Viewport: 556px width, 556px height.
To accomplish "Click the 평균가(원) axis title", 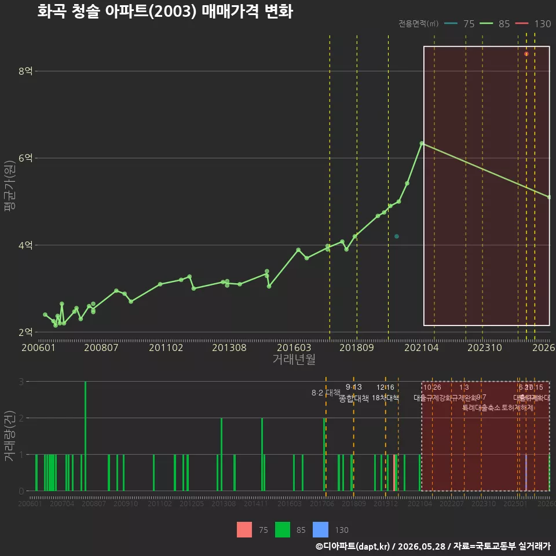I will tap(9, 186).
